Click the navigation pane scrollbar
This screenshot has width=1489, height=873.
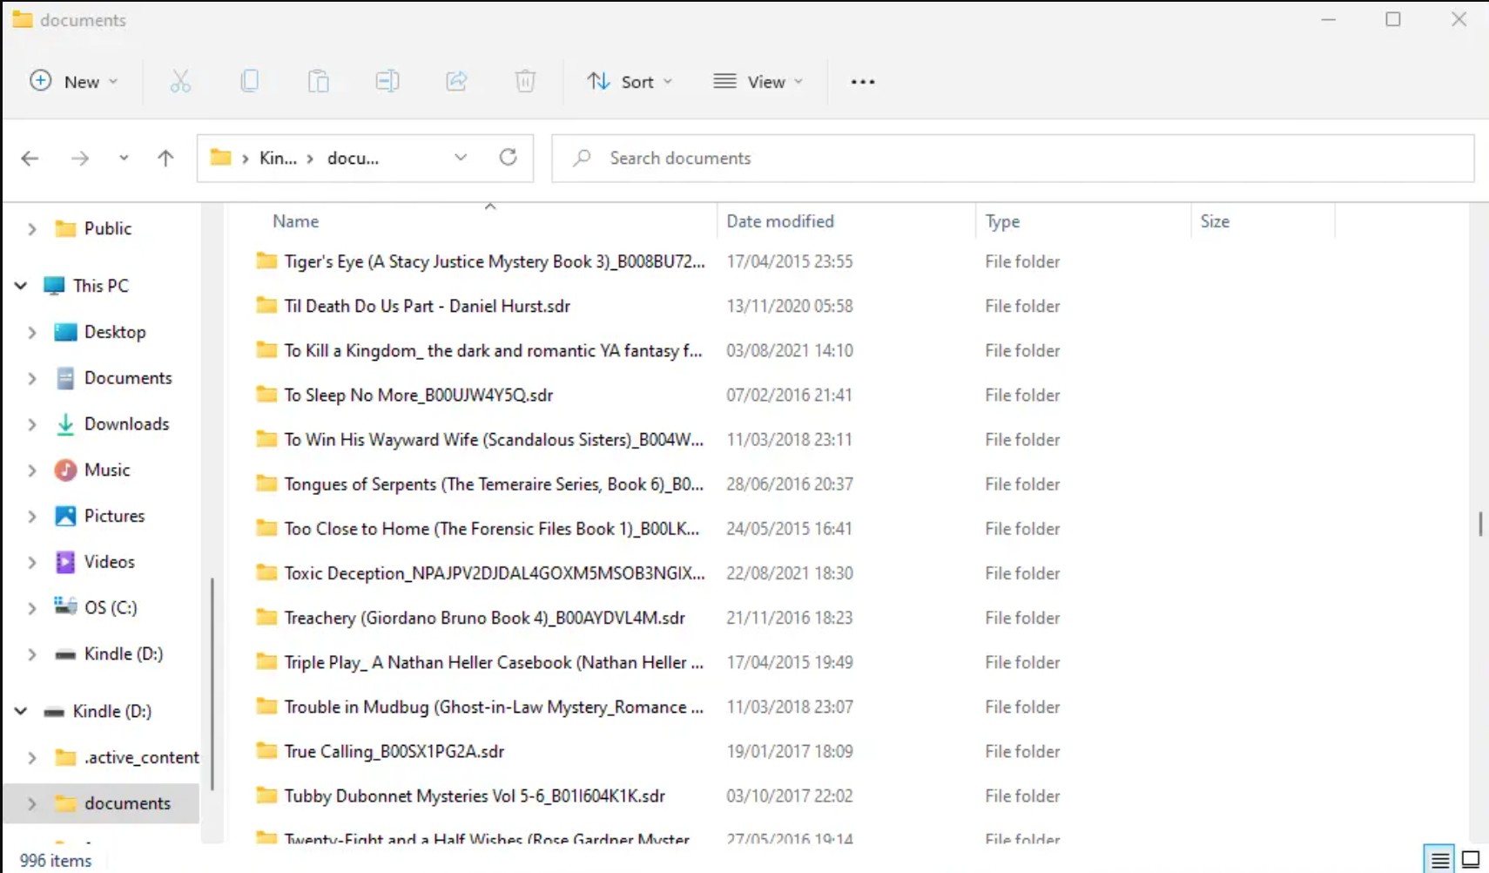click(x=212, y=684)
